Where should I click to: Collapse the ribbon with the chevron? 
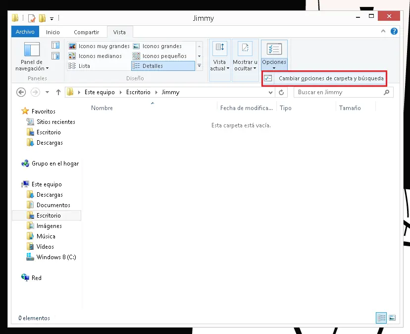click(x=383, y=31)
